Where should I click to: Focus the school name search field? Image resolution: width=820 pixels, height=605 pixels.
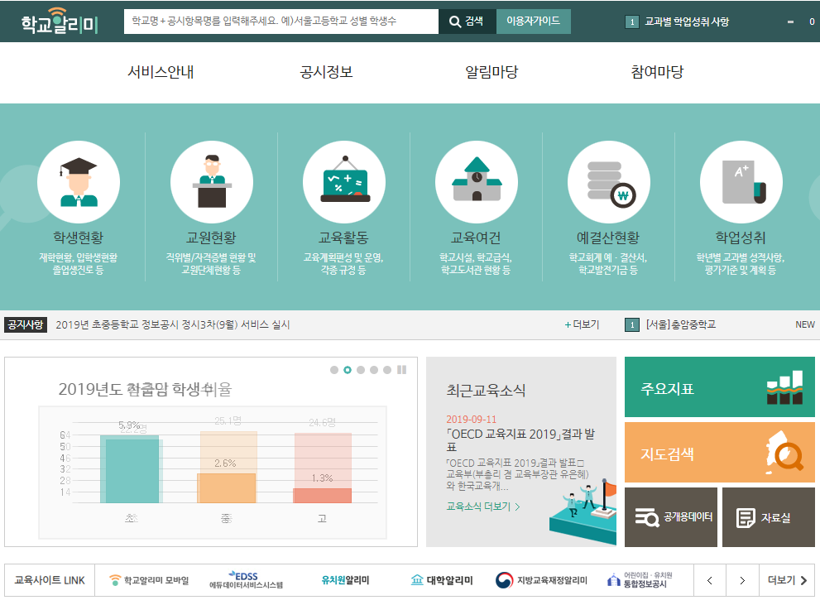pos(281,22)
